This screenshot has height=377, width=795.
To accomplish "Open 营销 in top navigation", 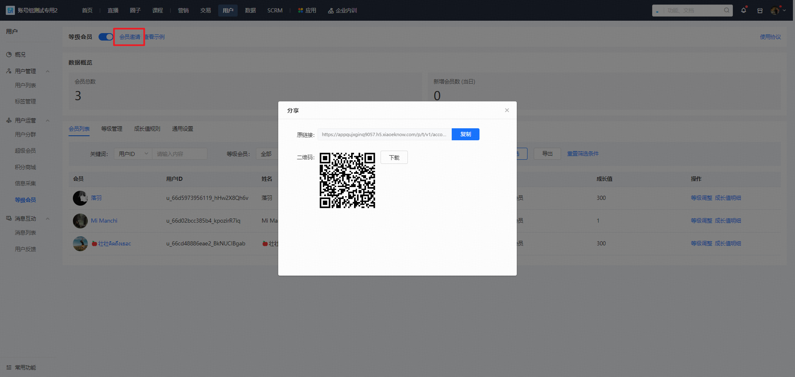I will click(x=183, y=10).
